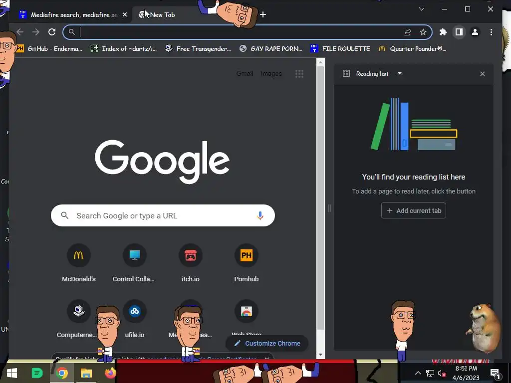The image size is (511, 383).
Task: Switch to the Mediafire search tab
Action: point(74,14)
